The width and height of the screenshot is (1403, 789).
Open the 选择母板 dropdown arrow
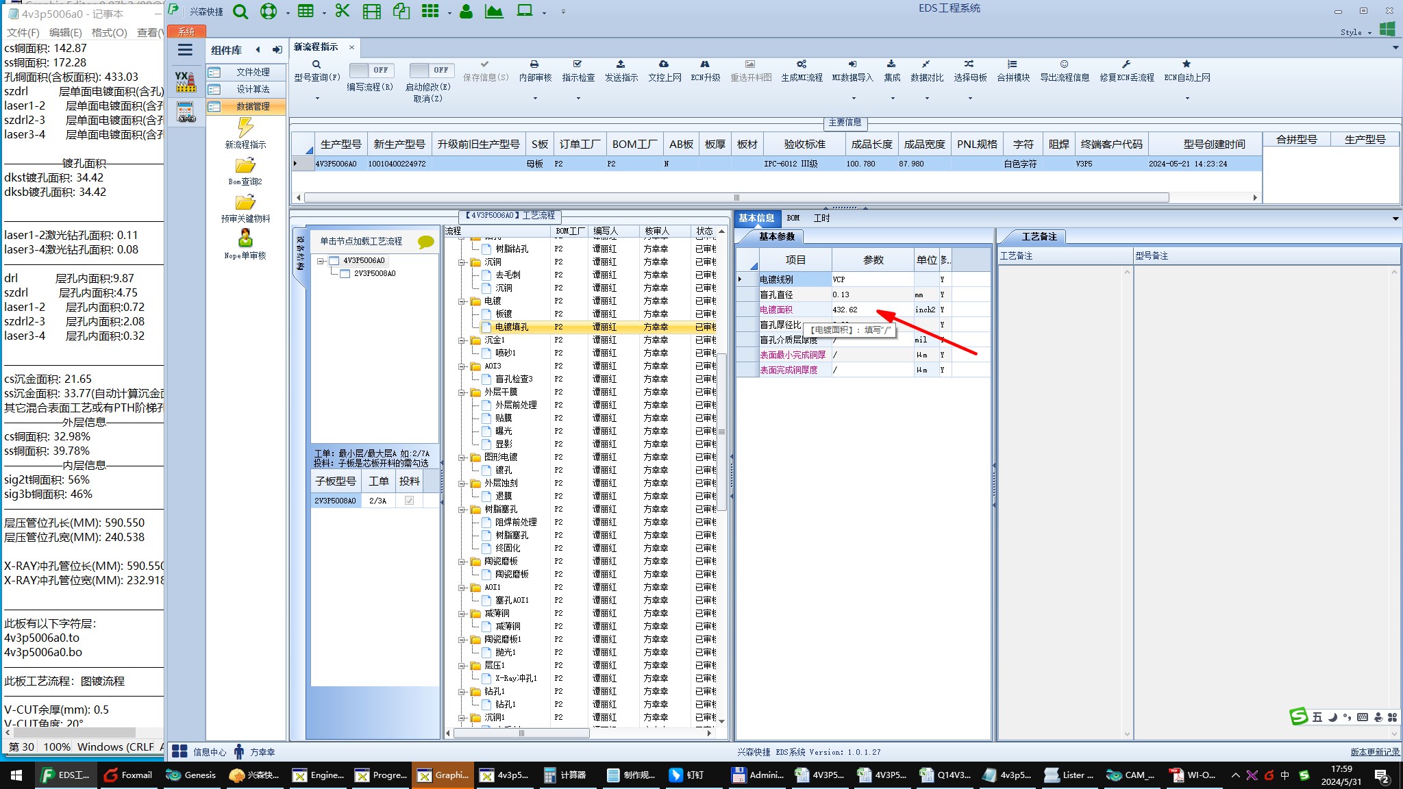pos(970,99)
